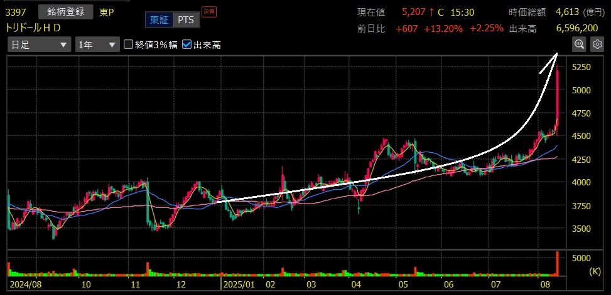Open chart settings gear icon
This screenshot has height=295, width=611.
click(x=597, y=44)
